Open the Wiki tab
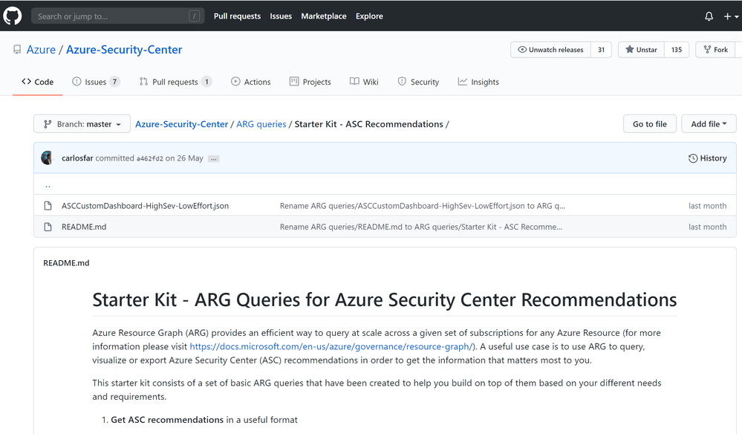 tap(364, 82)
